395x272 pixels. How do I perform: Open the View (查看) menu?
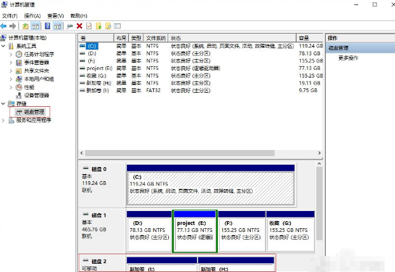point(55,15)
